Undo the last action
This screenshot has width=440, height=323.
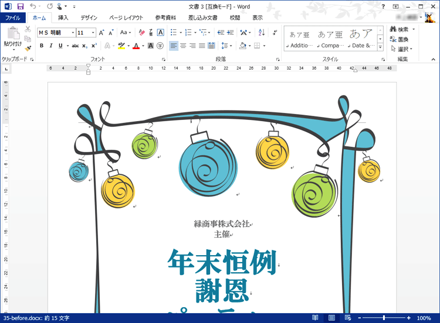[x=33, y=6]
